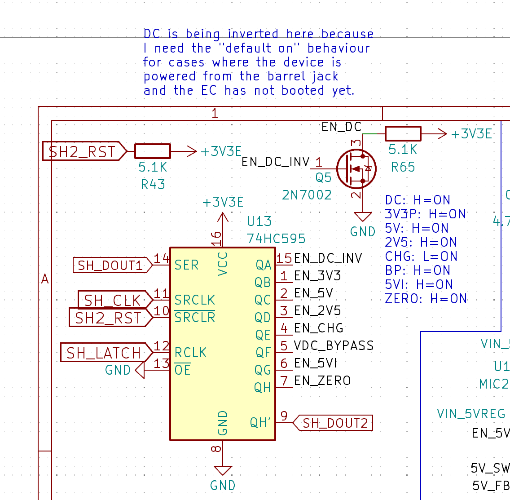Click the +3V3E power symbol right of R65

click(442, 134)
